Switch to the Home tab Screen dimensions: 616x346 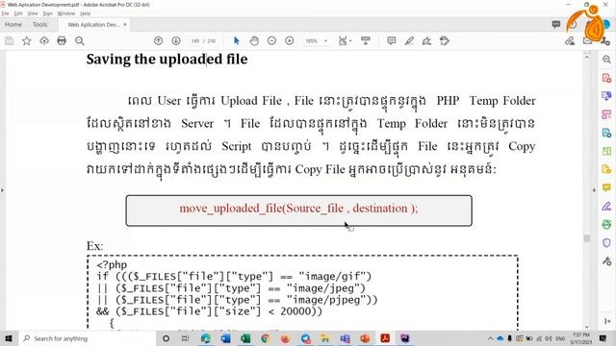click(x=13, y=24)
